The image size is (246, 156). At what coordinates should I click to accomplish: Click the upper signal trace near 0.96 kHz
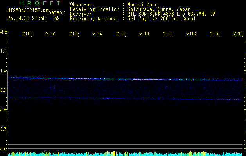(126, 79)
